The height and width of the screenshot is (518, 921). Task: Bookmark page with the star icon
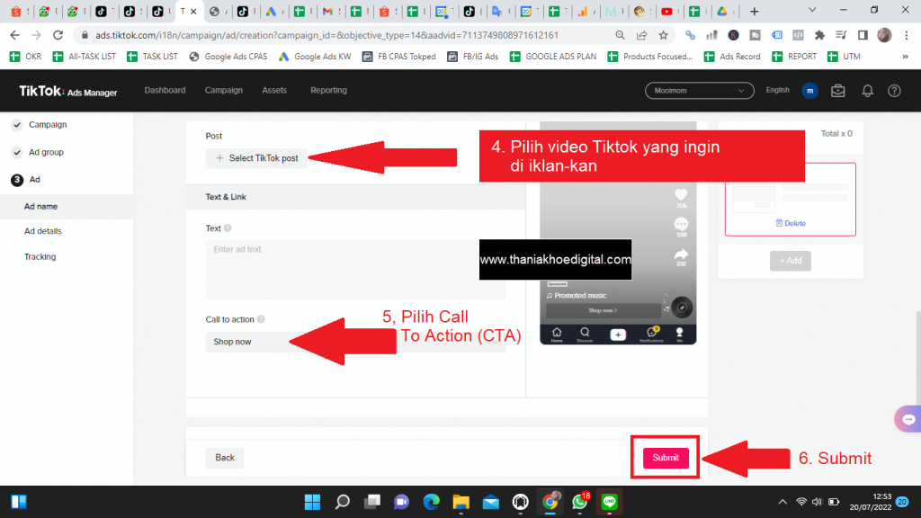click(663, 35)
